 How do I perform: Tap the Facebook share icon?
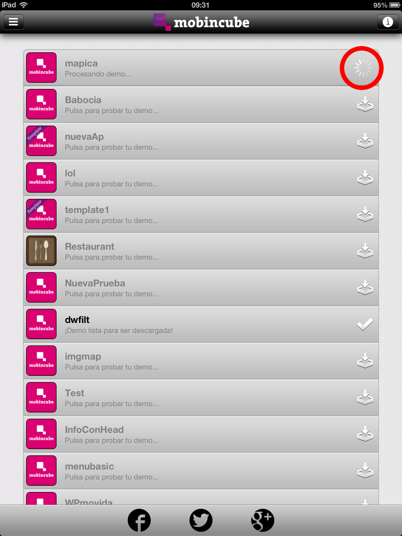(x=139, y=520)
